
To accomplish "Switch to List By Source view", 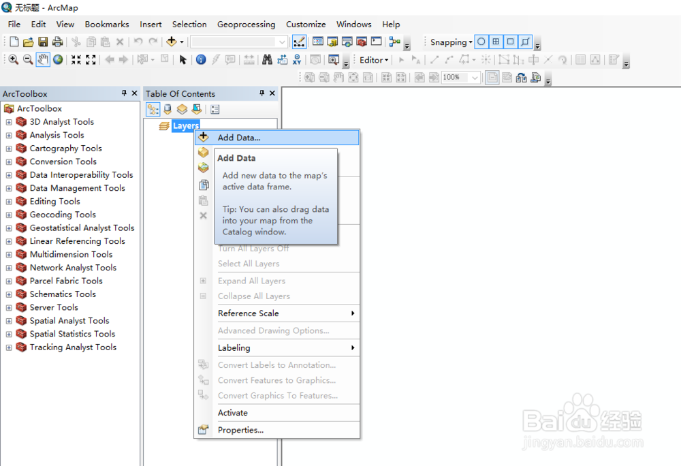I will tap(168, 110).
